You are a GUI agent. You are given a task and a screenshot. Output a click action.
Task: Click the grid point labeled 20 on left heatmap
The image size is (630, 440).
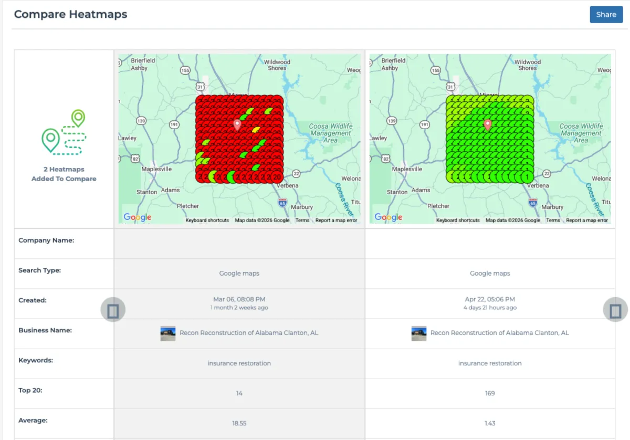click(x=277, y=177)
